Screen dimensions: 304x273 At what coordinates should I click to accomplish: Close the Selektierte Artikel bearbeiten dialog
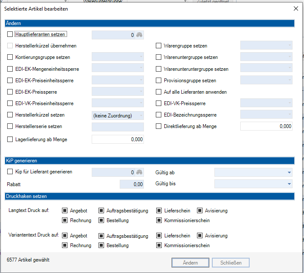296,8
